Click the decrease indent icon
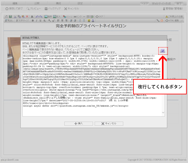The image size is (188, 163). point(71,20)
